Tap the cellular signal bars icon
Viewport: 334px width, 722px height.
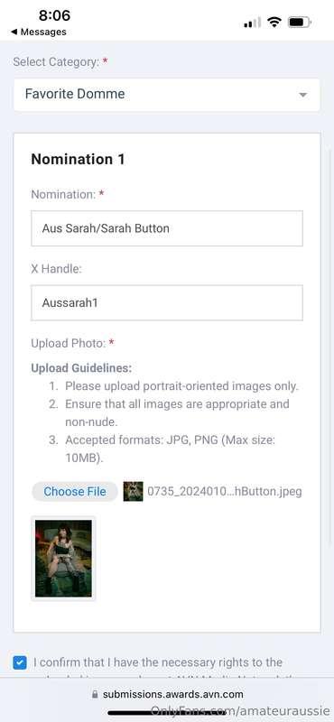(252, 22)
